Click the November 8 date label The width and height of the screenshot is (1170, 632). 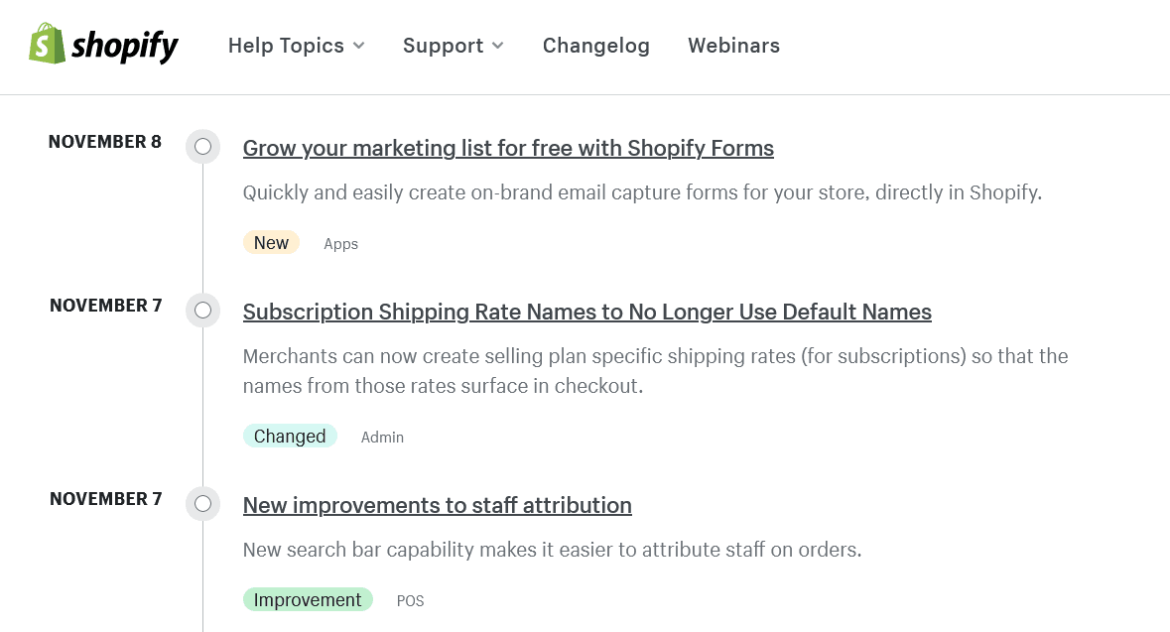tap(104, 142)
